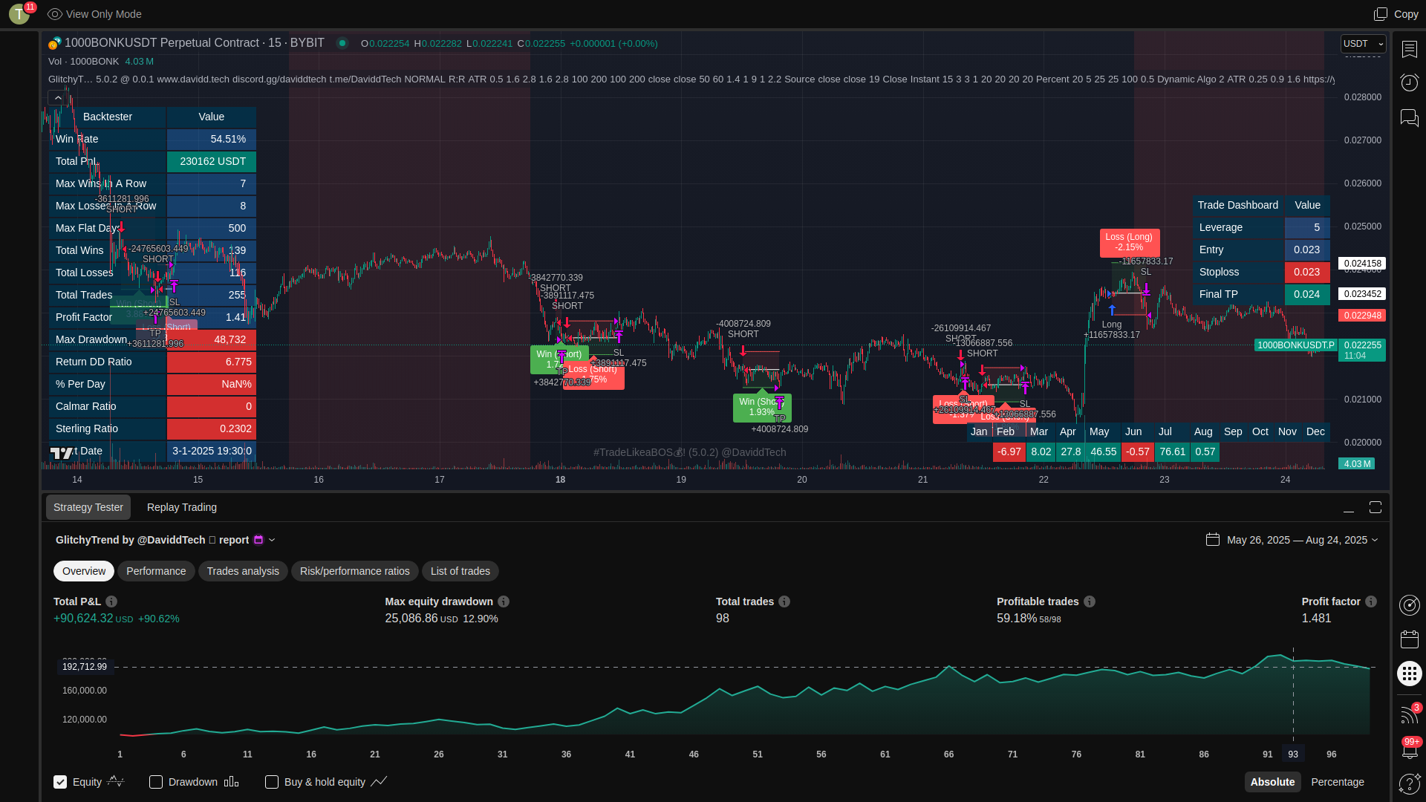Select the Overview tab
This screenshot has height=802, width=1426.
pos(84,571)
